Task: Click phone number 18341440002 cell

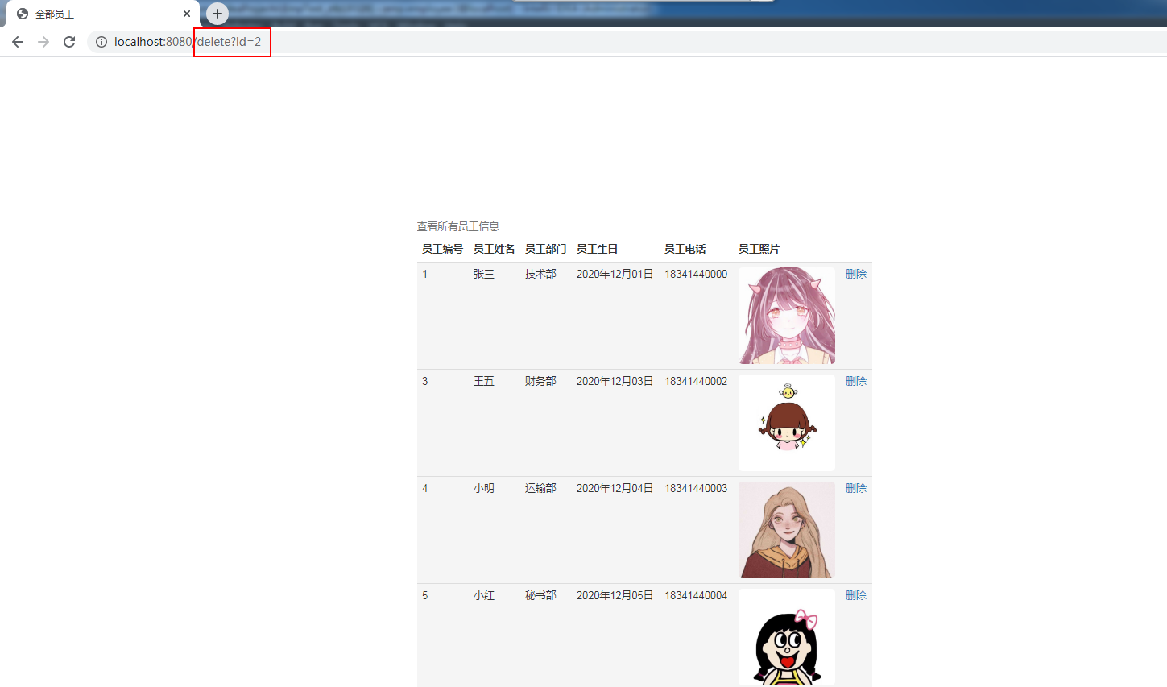Action: [695, 381]
